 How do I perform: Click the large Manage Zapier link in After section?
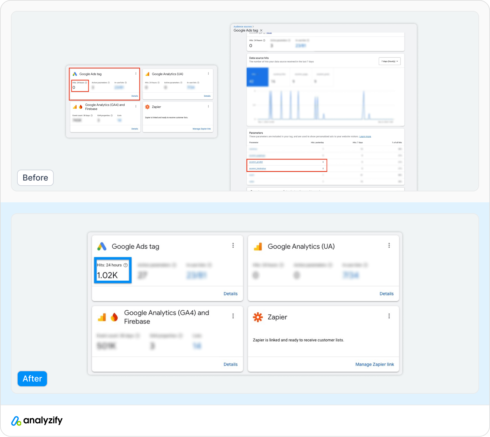[x=375, y=364]
